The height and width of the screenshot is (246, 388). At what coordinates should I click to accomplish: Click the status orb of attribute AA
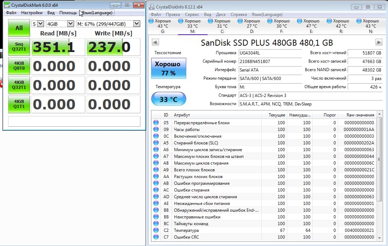[156, 176]
